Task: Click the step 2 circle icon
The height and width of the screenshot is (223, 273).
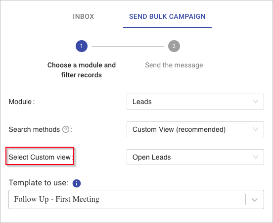Action: click(174, 46)
